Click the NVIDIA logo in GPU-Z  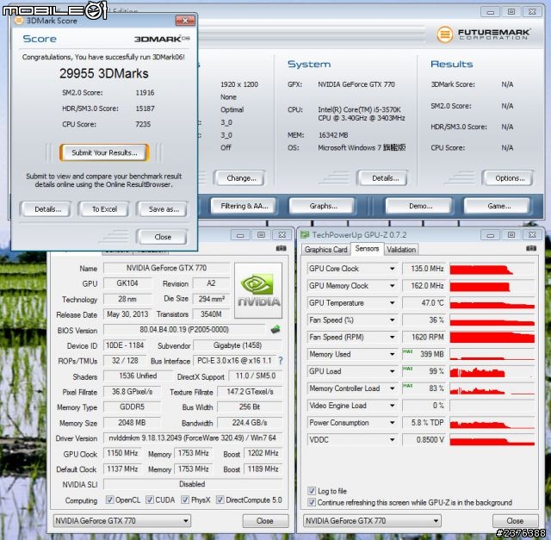[x=258, y=290]
